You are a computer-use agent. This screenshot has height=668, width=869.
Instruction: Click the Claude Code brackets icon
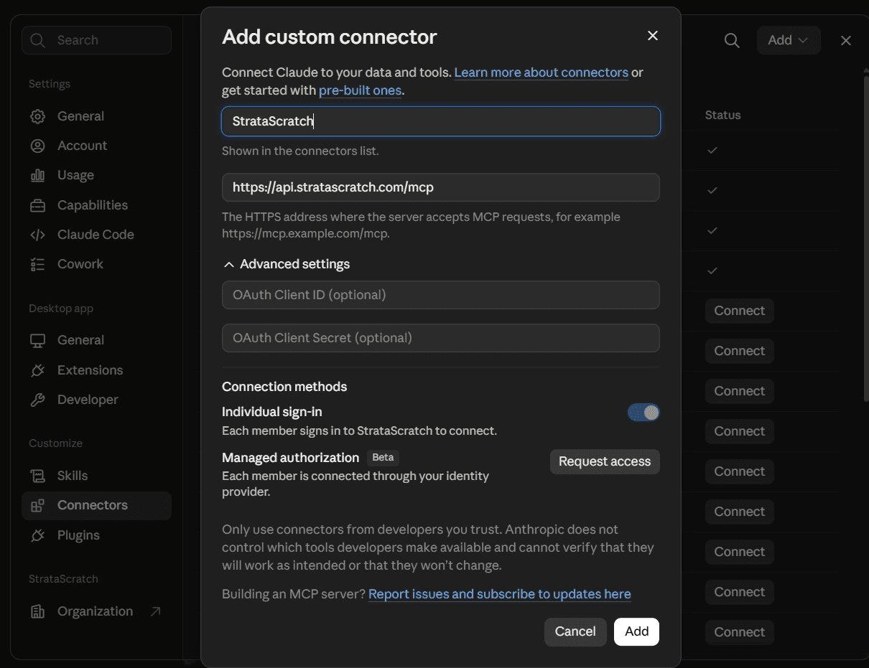tap(38, 235)
